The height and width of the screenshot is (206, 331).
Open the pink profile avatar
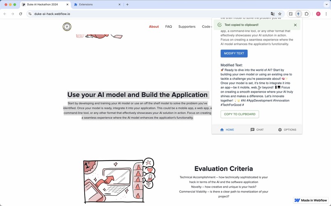pos(318,14)
